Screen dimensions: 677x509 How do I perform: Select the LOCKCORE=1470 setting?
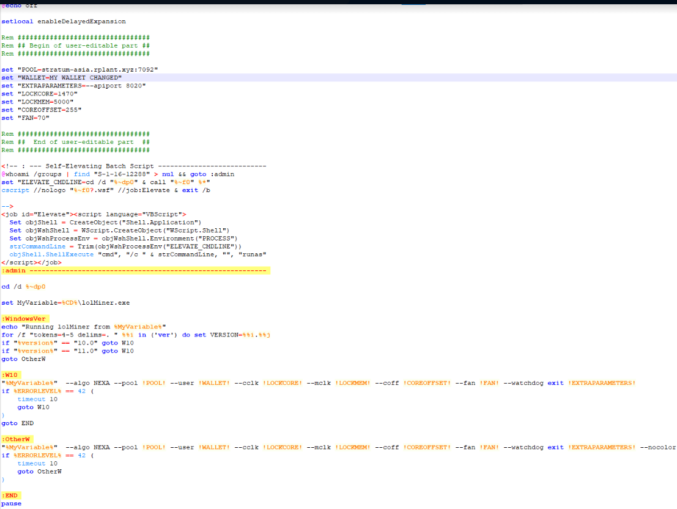point(53,94)
